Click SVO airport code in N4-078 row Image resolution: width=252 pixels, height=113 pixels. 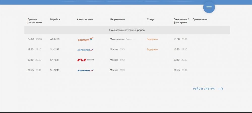pos(122,60)
